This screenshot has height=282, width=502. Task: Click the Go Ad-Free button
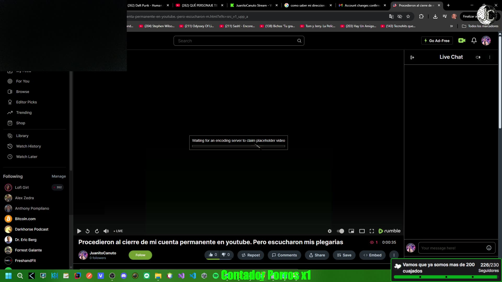pos(437,40)
